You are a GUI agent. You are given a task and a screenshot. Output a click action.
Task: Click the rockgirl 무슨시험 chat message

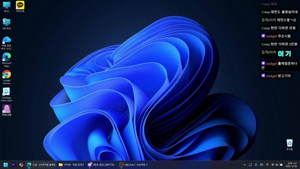tap(276, 36)
